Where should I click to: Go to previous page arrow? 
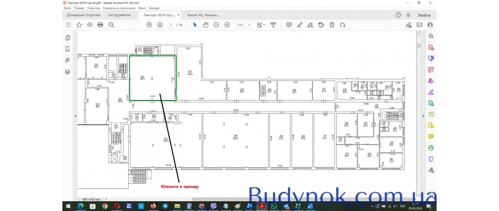point(149,25)
